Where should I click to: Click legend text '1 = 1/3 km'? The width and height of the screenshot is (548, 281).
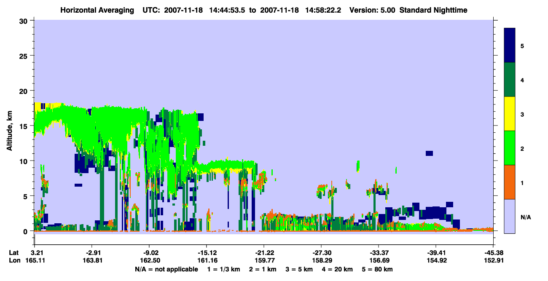click(x=223, y=269)
